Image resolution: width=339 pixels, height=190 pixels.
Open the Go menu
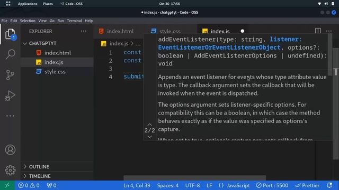pos(52,21)
